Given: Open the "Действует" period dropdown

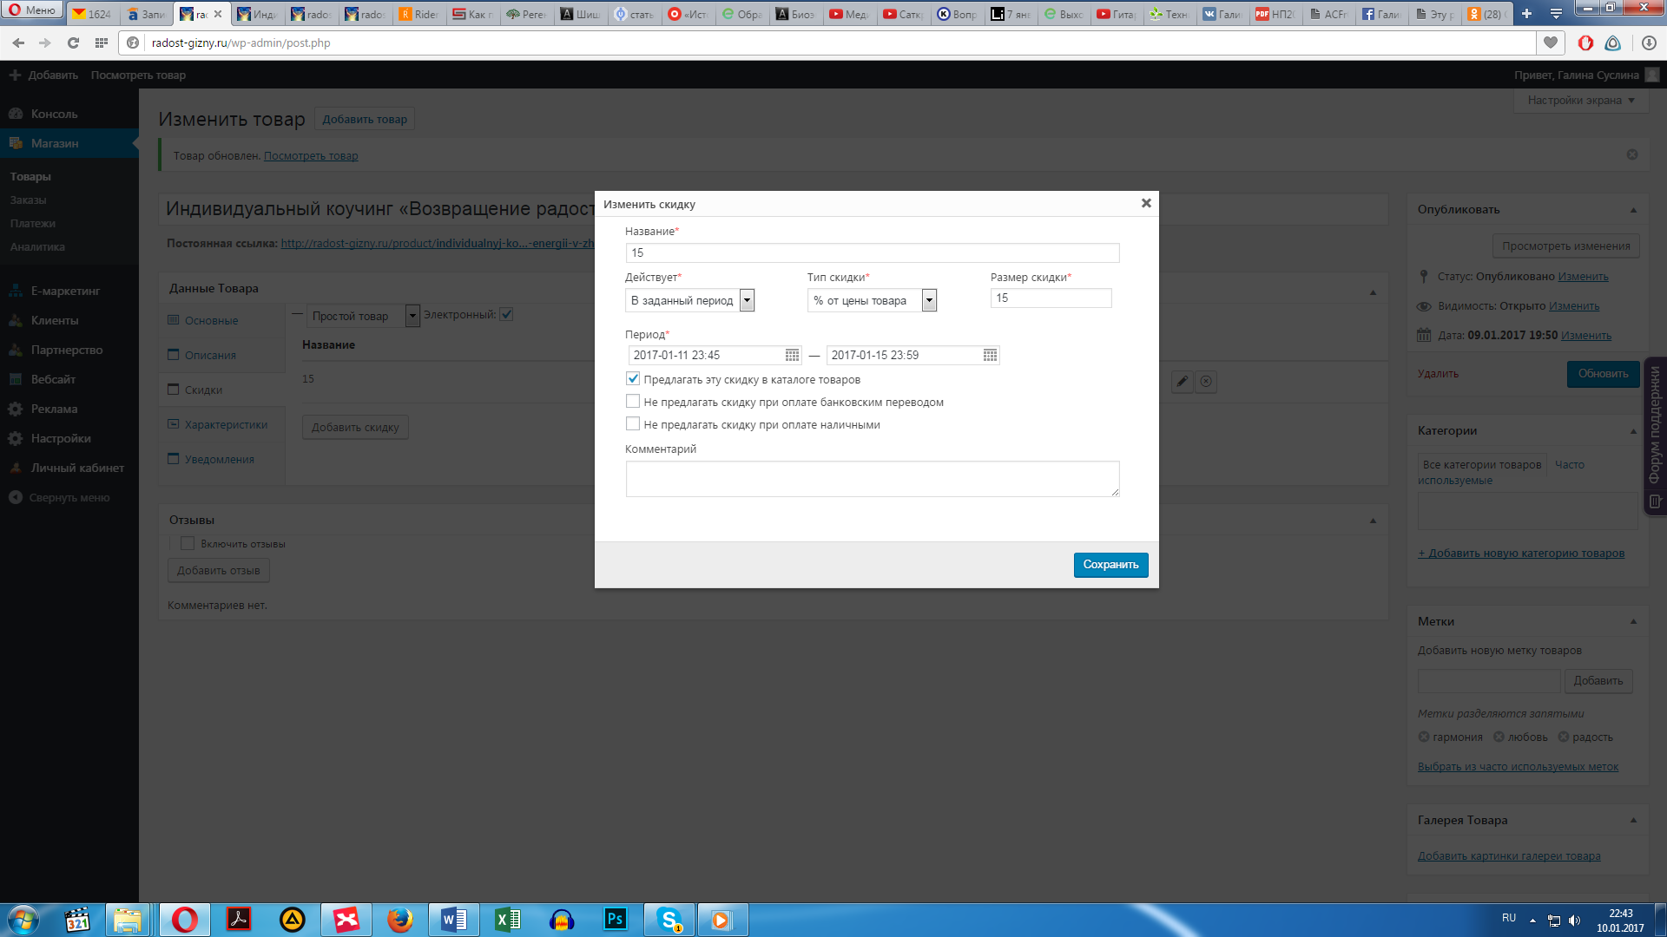Looking at the screenshot, I should point(689,300).
